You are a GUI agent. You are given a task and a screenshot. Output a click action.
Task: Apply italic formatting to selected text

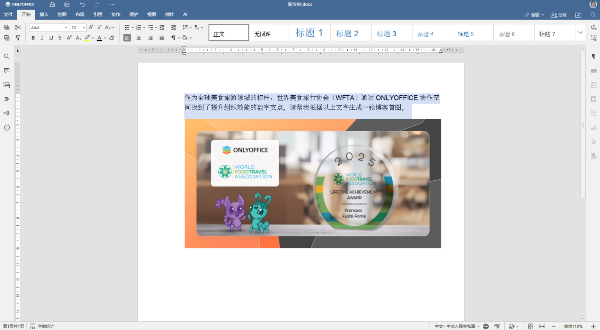point(42,38)
